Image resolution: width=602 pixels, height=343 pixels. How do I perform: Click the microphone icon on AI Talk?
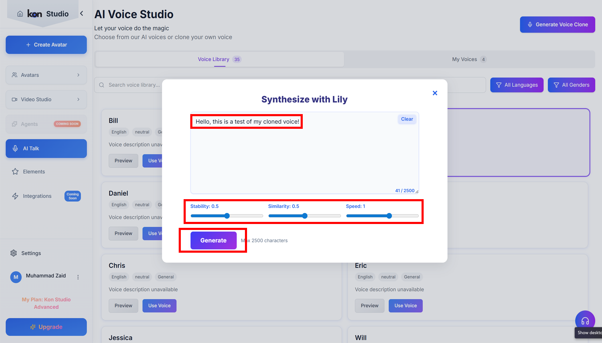15,148
